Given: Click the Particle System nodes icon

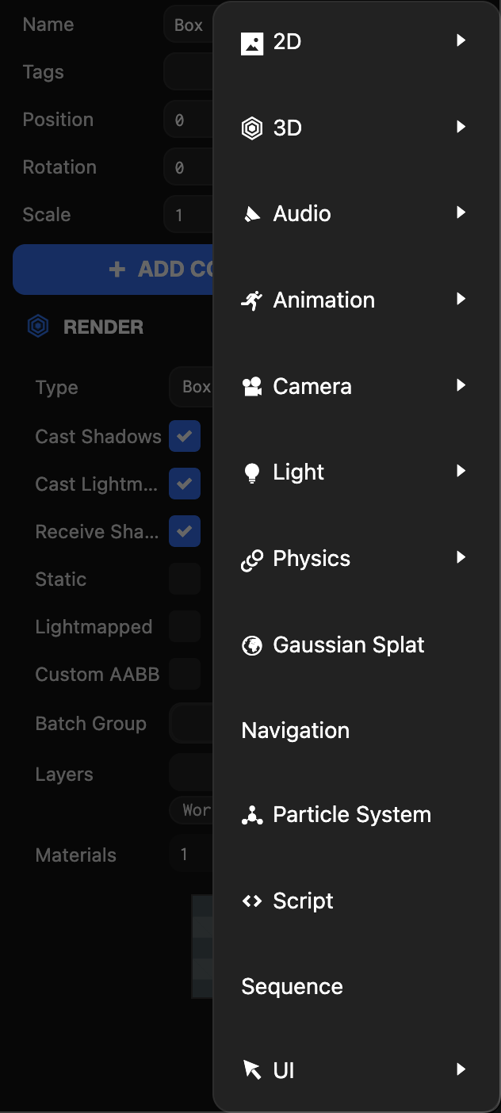Looking at the screenshot, I should tap(252, 815).
